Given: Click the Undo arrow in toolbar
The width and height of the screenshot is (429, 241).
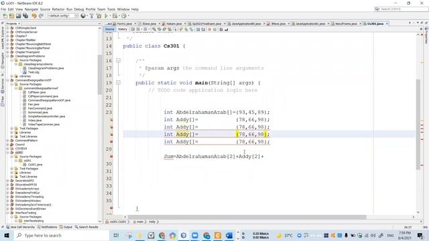Looking at the screenshot, I should [34, 16].
